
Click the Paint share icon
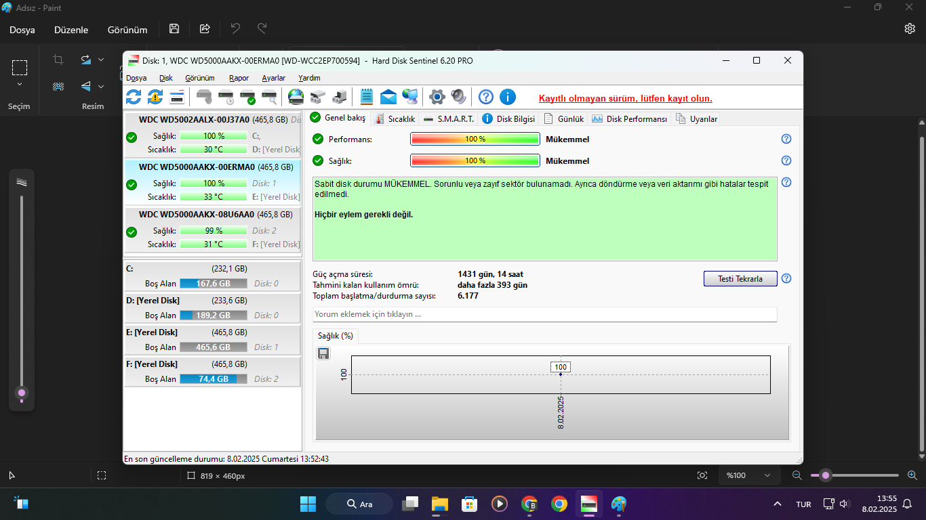(205, 28)
